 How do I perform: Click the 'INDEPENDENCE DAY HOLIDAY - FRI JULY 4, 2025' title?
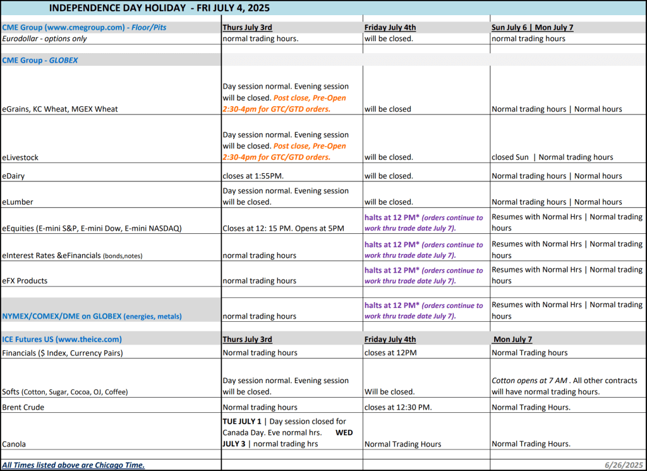(x=159, y=8)
